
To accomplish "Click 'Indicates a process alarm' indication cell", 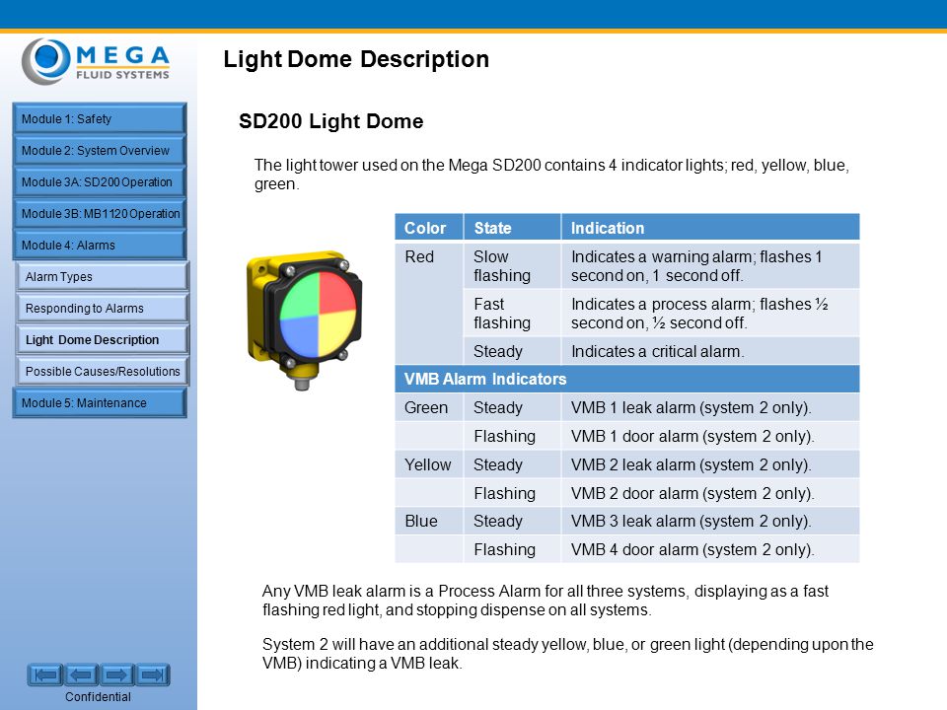I will pos(710,313).
